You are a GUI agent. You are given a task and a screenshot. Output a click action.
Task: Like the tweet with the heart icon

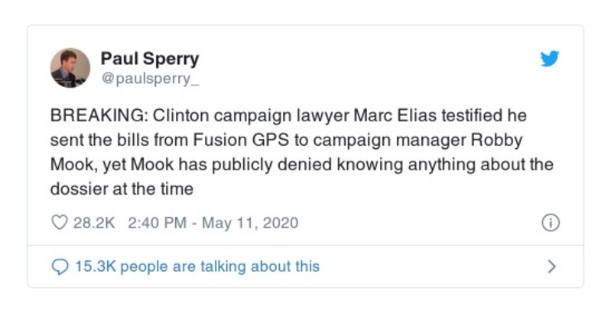[x=60, y=223]
